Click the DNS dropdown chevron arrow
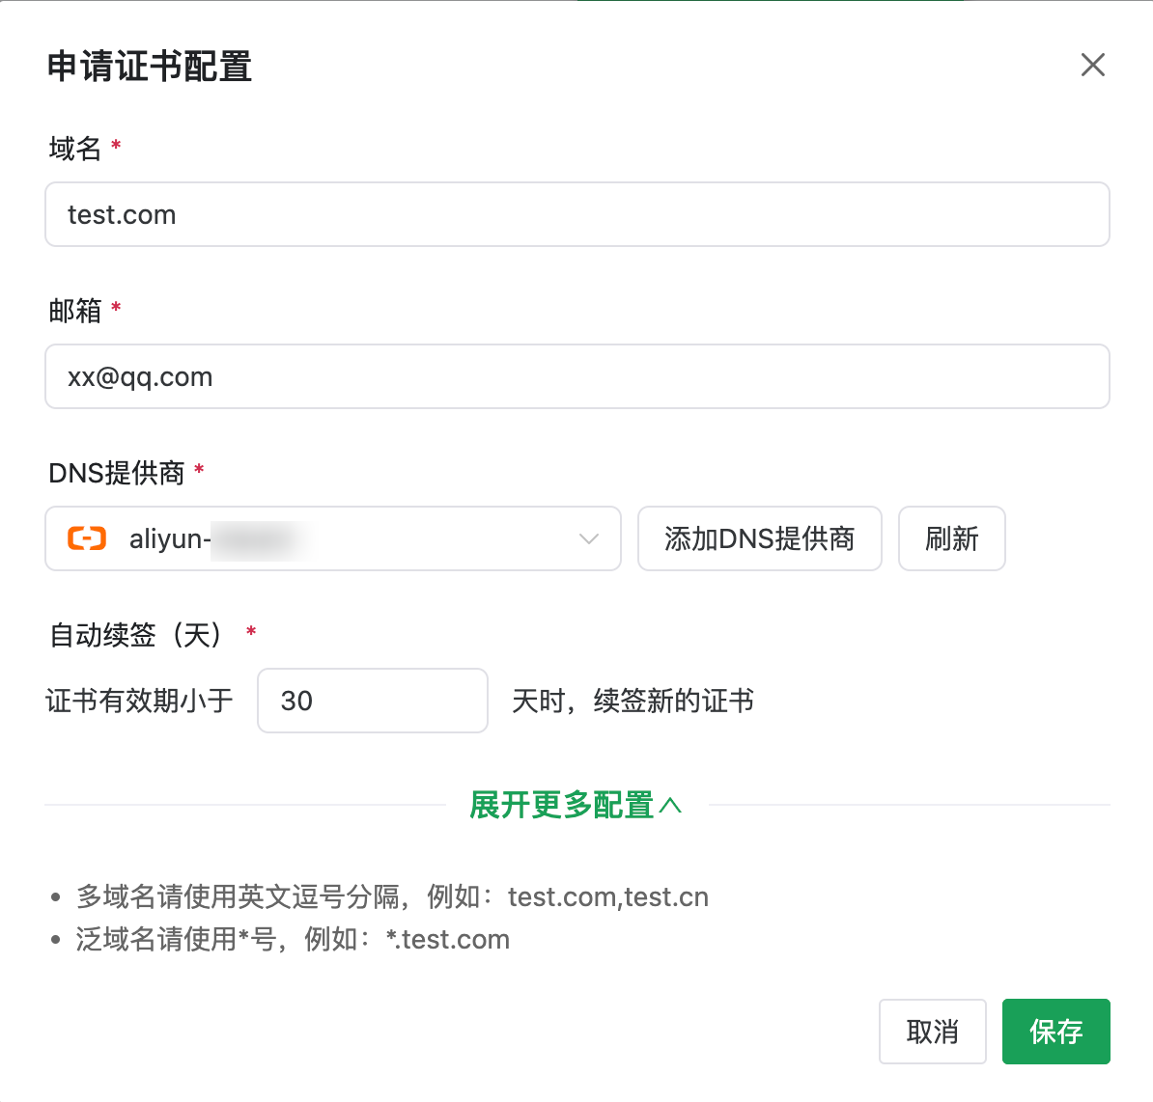The width and height of the screenshot is (1153, 1102). click(x=589, y=538)
